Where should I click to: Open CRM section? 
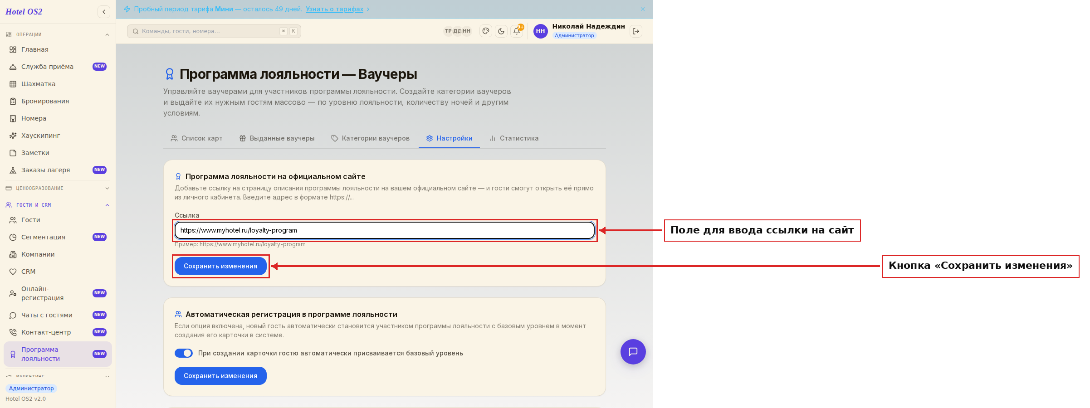(x=58, y=272)
